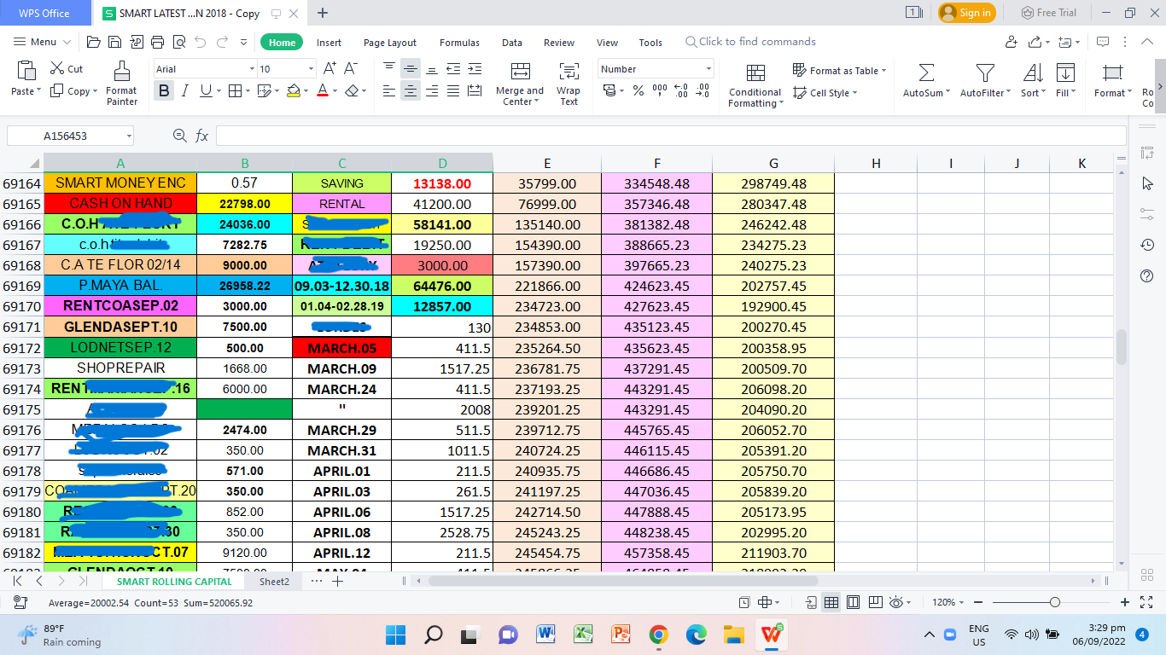1166x655 pixels.
Task: Click the Increase Decimal Places icon
Action: click(x=681, y=90)
